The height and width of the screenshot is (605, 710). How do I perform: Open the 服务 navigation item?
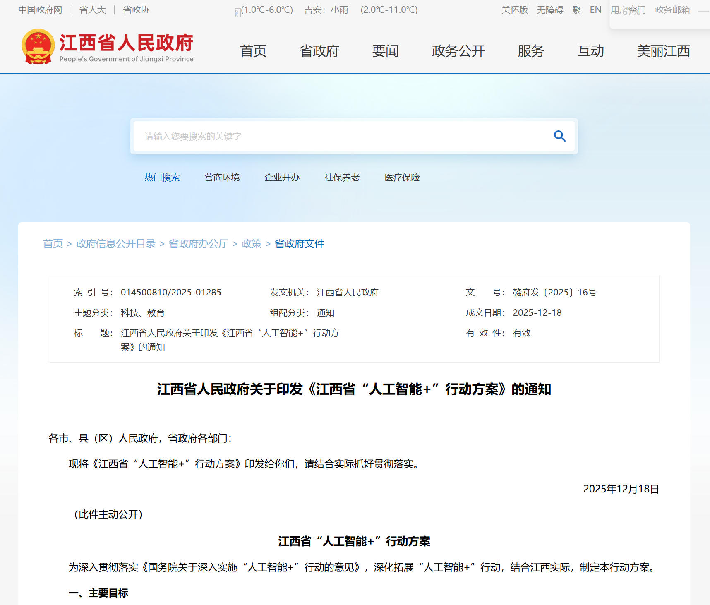coord(531,51)
